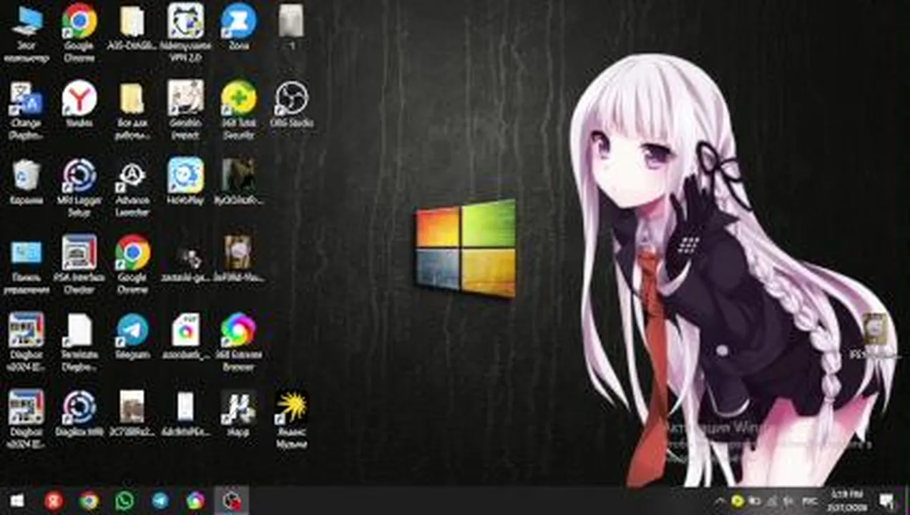Open 360 browser from the taskbar
The height and width of the screenshot is (515, 910).
pos(195,501)
